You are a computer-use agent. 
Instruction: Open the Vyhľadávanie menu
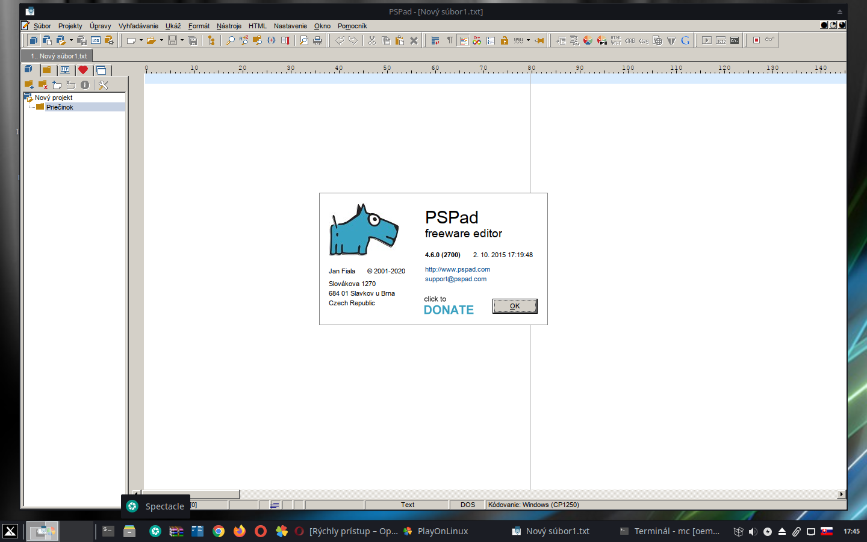click(x=138, y=26)
